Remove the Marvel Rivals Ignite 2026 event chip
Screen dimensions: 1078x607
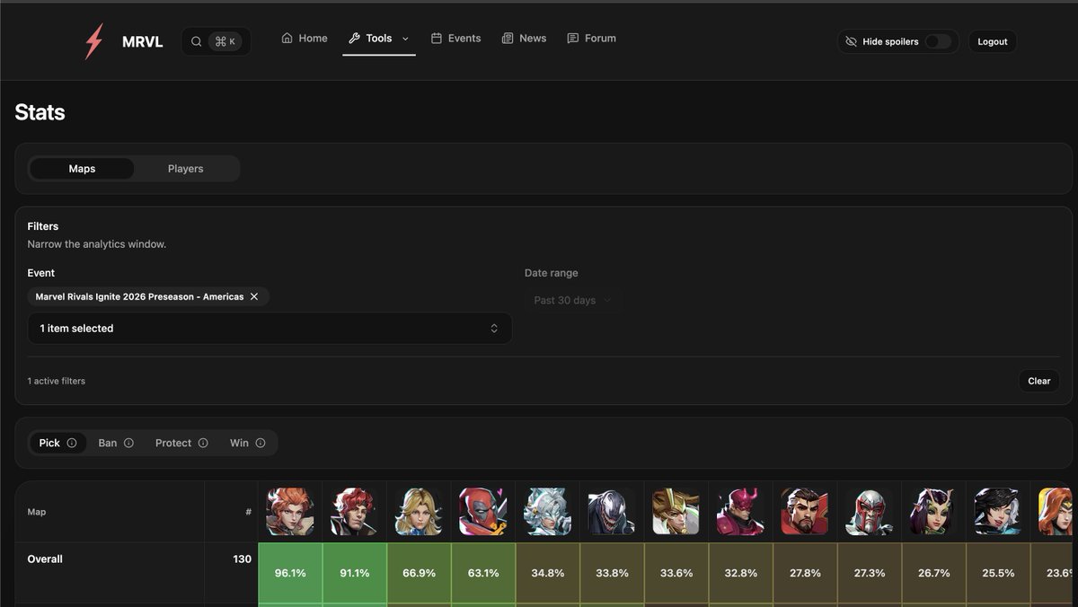tap(254, 296)
